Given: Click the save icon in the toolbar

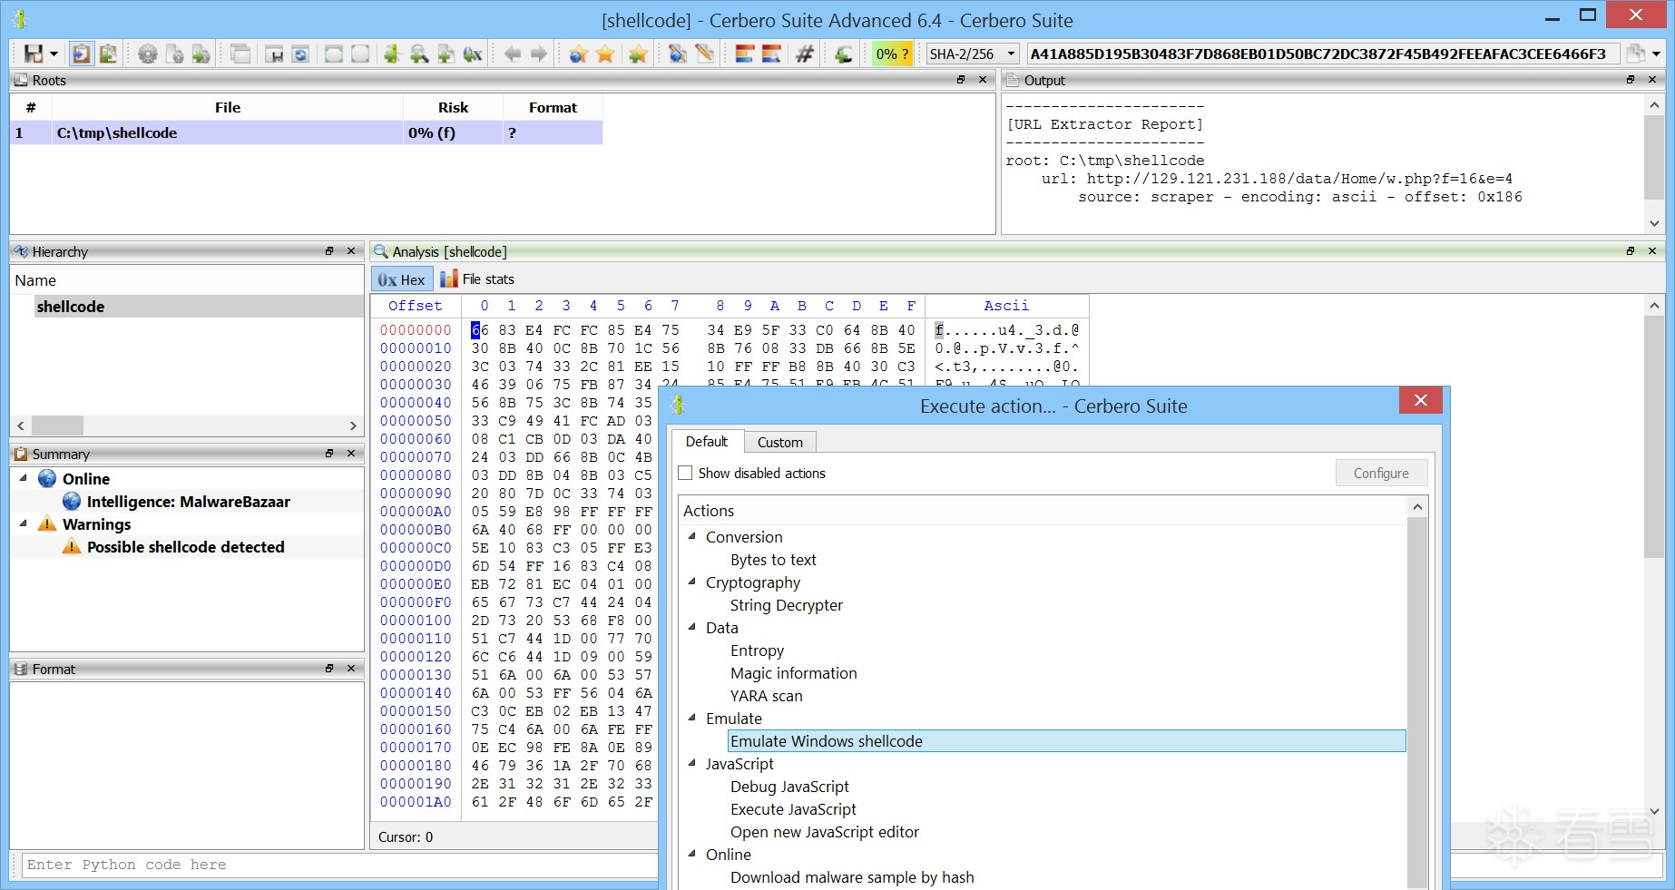Looking at the screenshot, I should [x=34, y=54].
